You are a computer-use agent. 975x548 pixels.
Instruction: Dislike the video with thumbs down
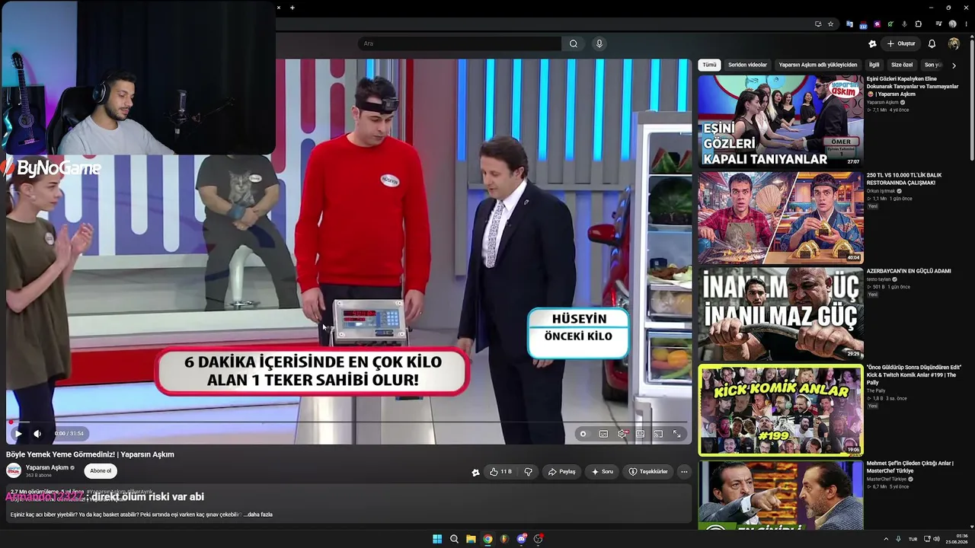point(528,472)
